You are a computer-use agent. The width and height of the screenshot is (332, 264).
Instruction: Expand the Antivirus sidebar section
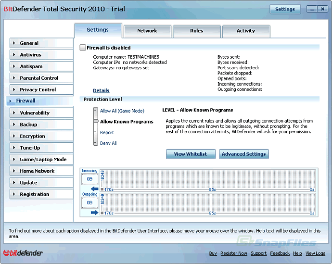coord(41,55)
